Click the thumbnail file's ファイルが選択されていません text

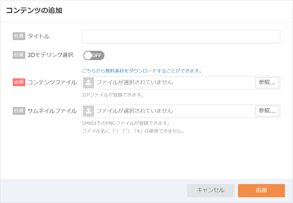pyautogui.click(x=135, y=111)
